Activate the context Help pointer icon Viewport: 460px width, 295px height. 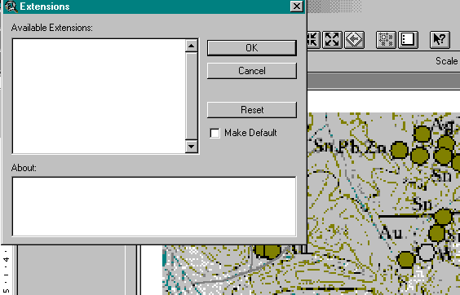pyautogui.click(x=440, y=39)
